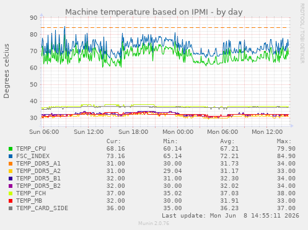Click the lime TEMP_FCH legend swatch
Screen dimensions: 308x230
pos(11,193)
